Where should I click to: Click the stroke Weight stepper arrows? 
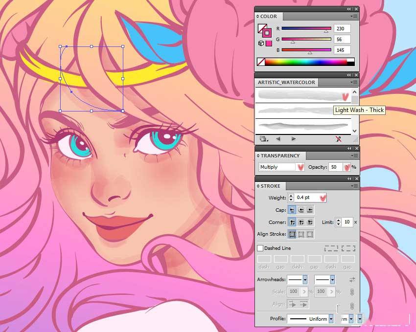tap(291, 198)
